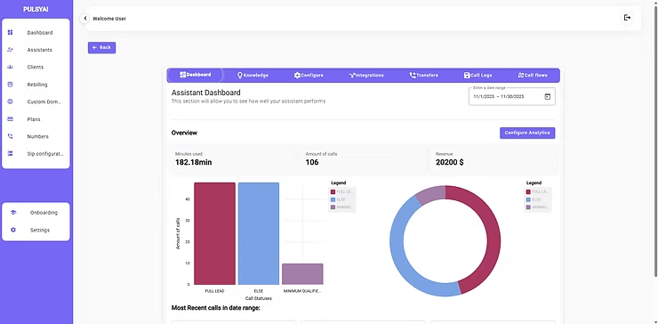The image size is (658, 324).
Task: Click the Welcome User text
Action: click(109, 19)
